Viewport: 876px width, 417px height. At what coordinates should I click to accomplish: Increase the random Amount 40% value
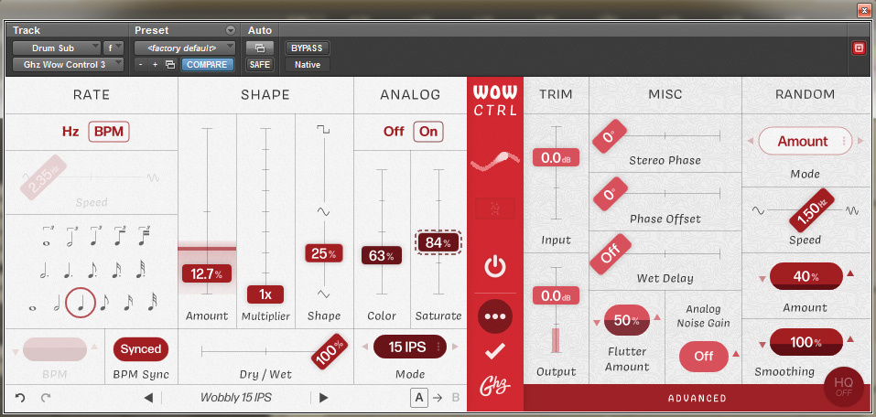click(850, 273)
